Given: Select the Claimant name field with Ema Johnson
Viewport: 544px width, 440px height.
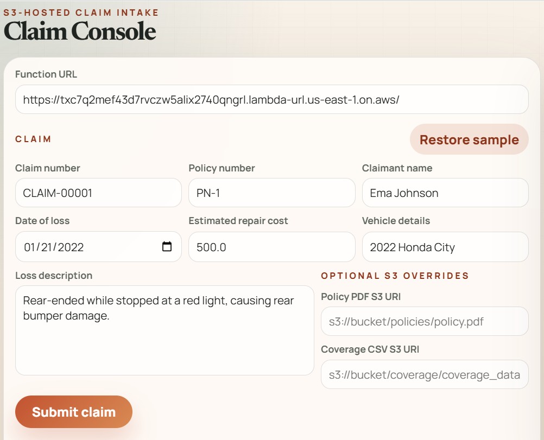Looking at the screenshot, I should click(x=445, y=193).
